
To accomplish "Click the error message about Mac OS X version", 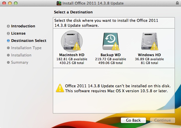I will click(x=118, y=88).
